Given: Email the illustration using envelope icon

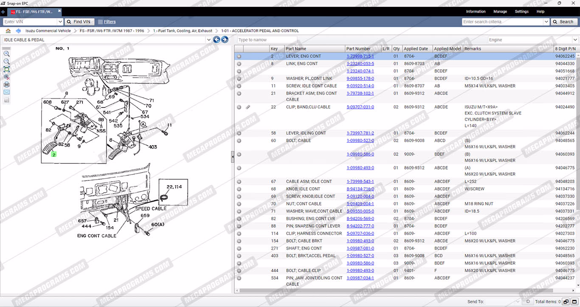Looking at the screenshot, I should (6, 92).
